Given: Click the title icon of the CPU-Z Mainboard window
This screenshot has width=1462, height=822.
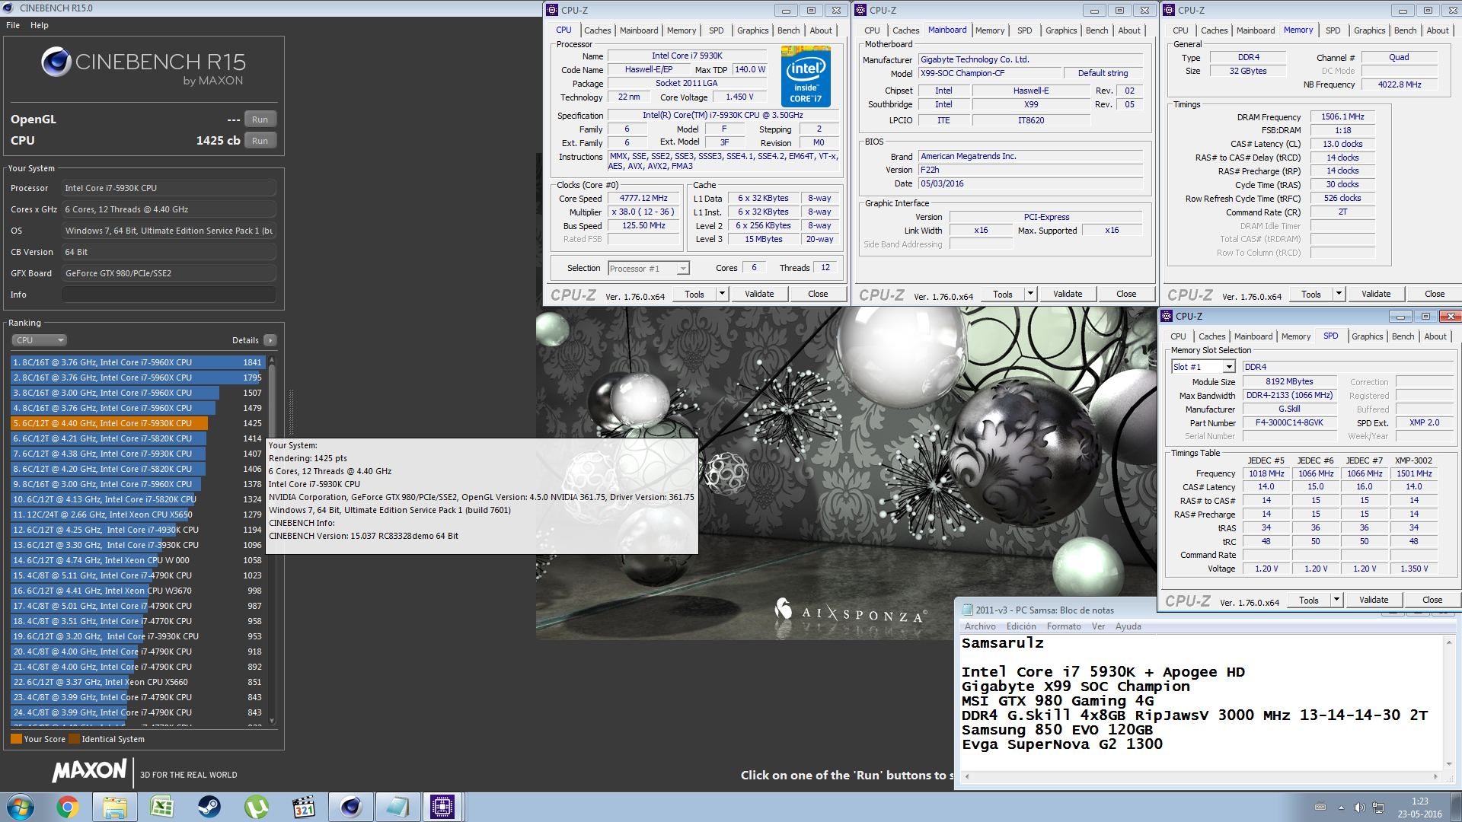Looking at the screenshot, I should (860, 10).
